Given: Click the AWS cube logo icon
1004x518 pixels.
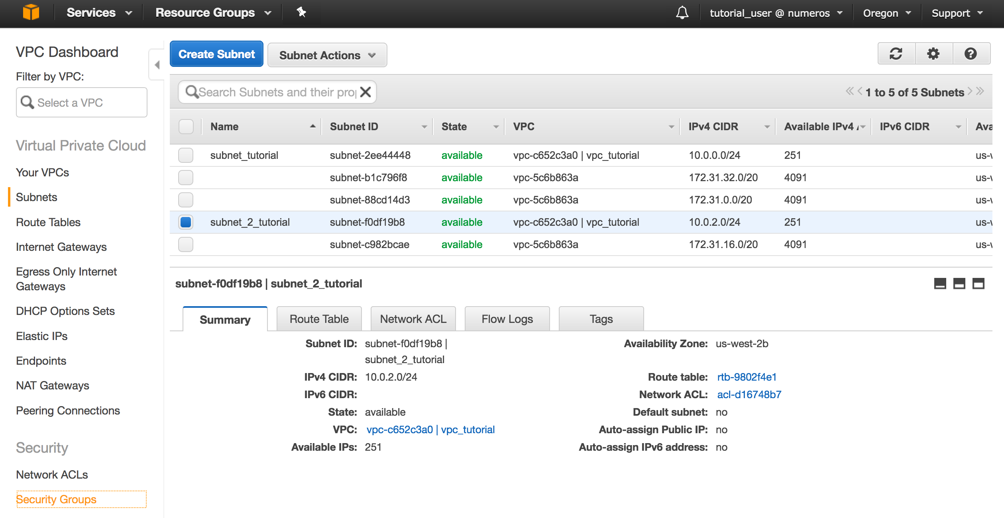Looking at the screenshot, I should pos(31,12).
